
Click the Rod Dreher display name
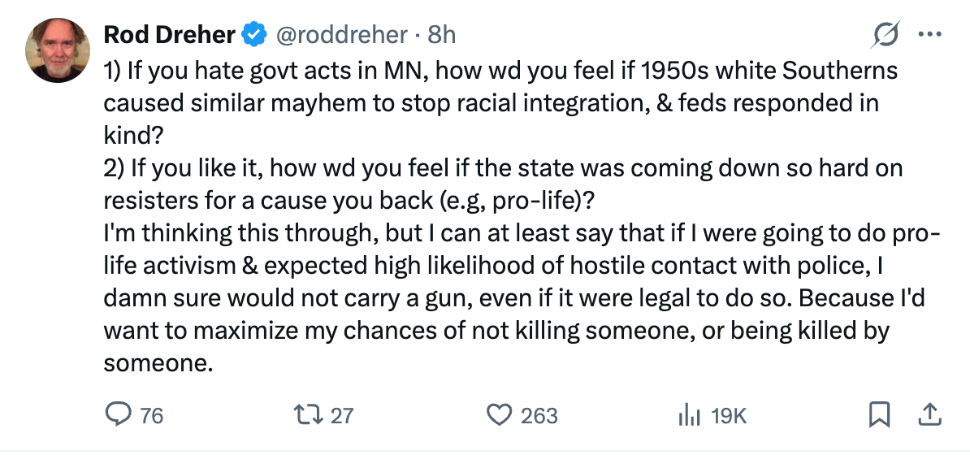(169, 35)
